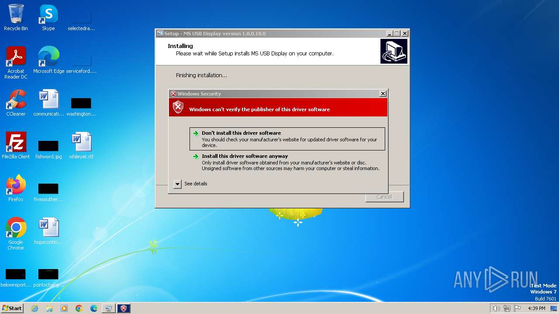559x314 pixels.
Task: Launch Firefox from desktop
Action: pos(16,188)
